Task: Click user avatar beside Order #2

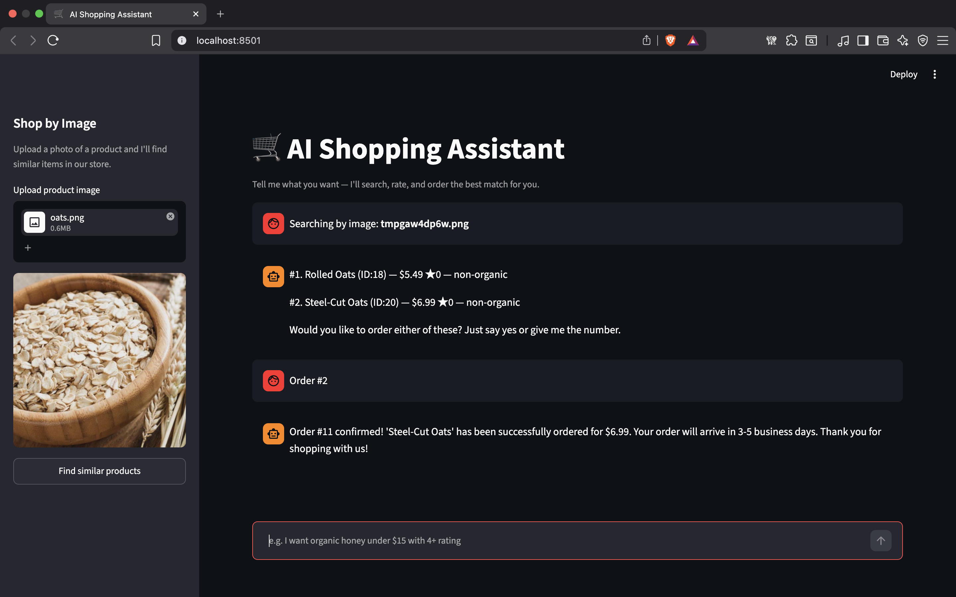Action: point(274,381)
